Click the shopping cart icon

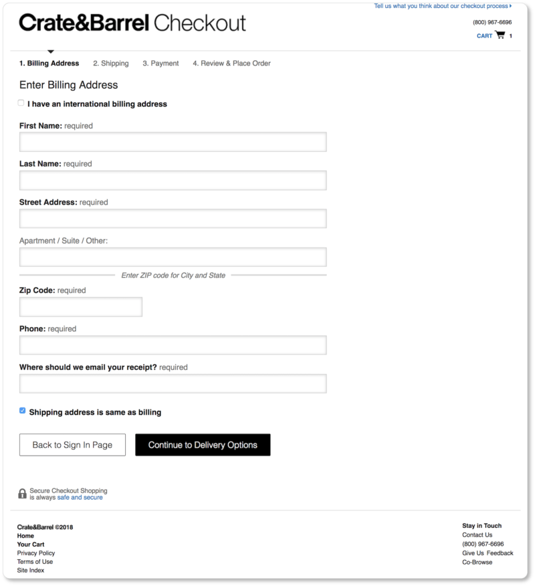pos(500,35)
